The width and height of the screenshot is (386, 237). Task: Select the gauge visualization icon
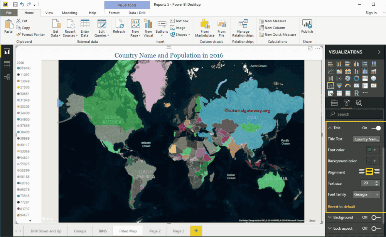(348, 85)
